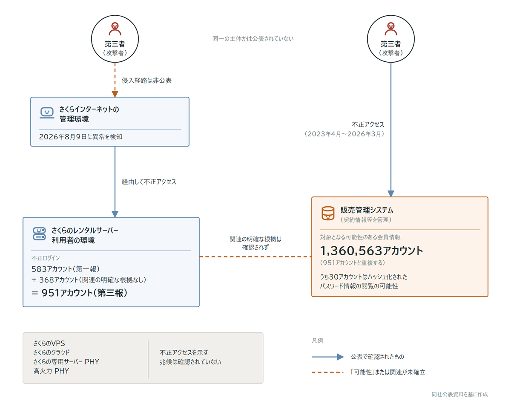Click the 同一の主体かは公表されていない note

click(x=253, y=38)
